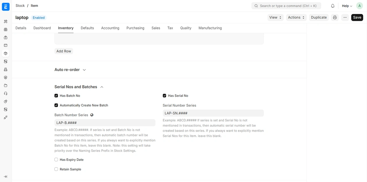Click the Save button
Screen dimensions: 367x182
(x=357, y=17)
